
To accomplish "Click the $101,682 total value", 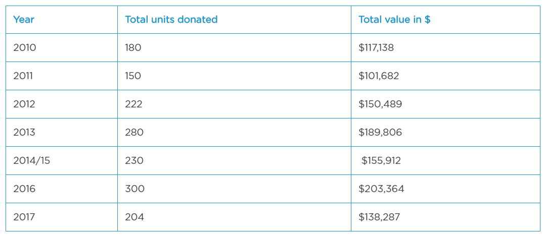I will click(379, 76).
